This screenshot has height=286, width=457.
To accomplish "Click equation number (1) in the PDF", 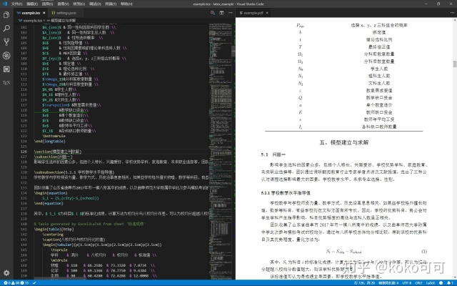I will point(424,251).
